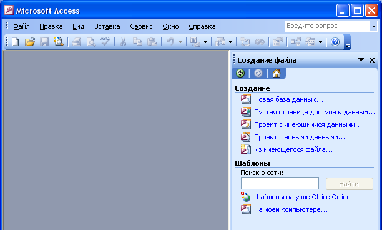The height and width of the screenshot is (230, 382).
Task: Go back in the task pane
Action: (240, 73)
